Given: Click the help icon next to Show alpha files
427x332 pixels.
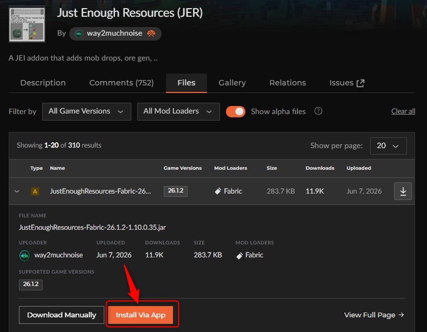Looking at the screenshot, I should click(318, 111).
